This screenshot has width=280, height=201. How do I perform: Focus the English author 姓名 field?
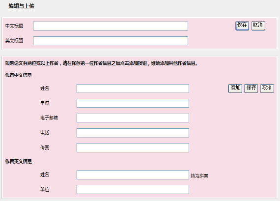(x=133, y=174)
